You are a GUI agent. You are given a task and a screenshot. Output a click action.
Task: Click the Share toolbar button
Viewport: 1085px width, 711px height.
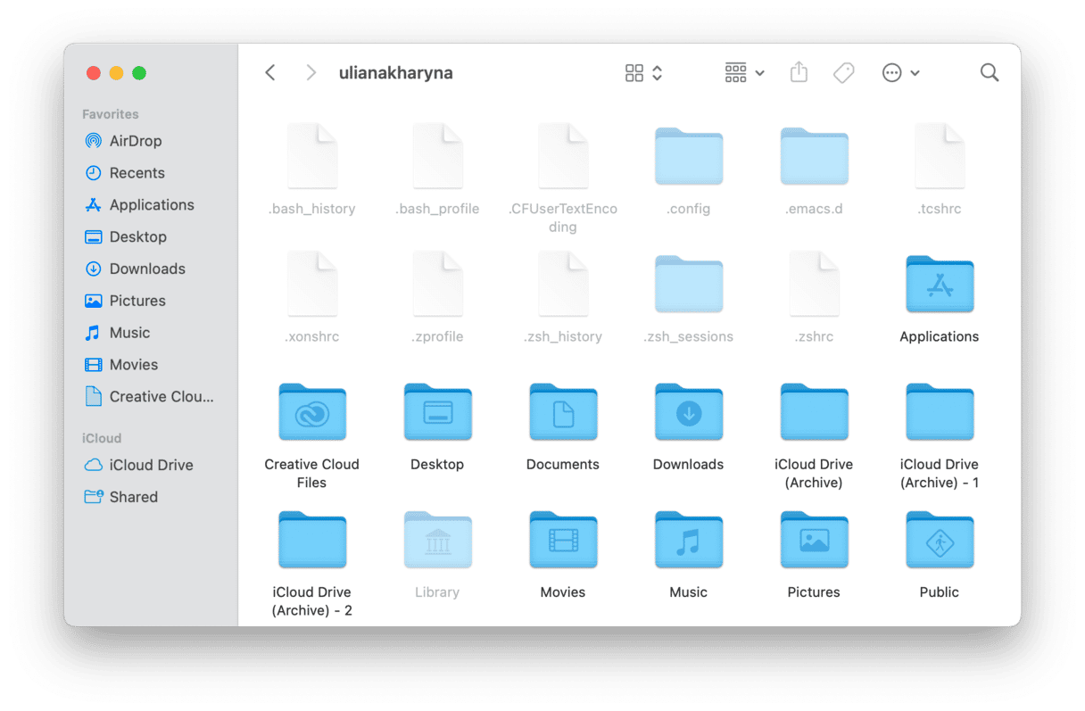click(799, 72)
